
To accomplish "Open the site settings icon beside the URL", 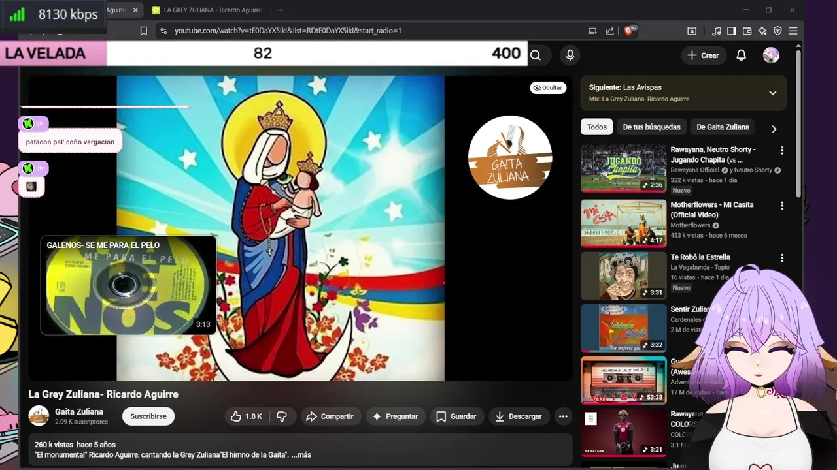I will point(163,31).
